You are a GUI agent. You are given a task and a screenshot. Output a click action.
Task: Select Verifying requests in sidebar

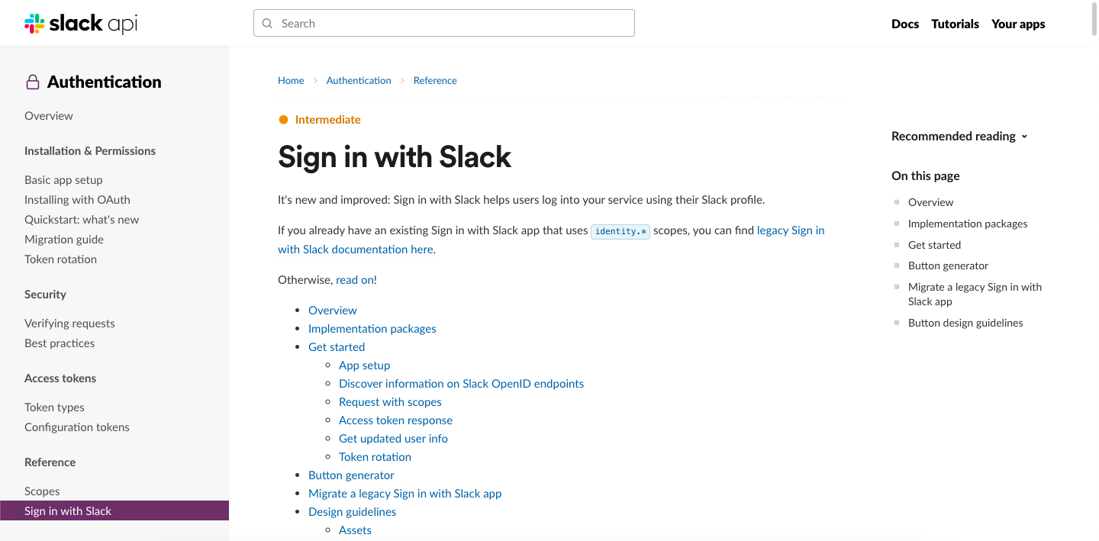(x=69, y=324)
